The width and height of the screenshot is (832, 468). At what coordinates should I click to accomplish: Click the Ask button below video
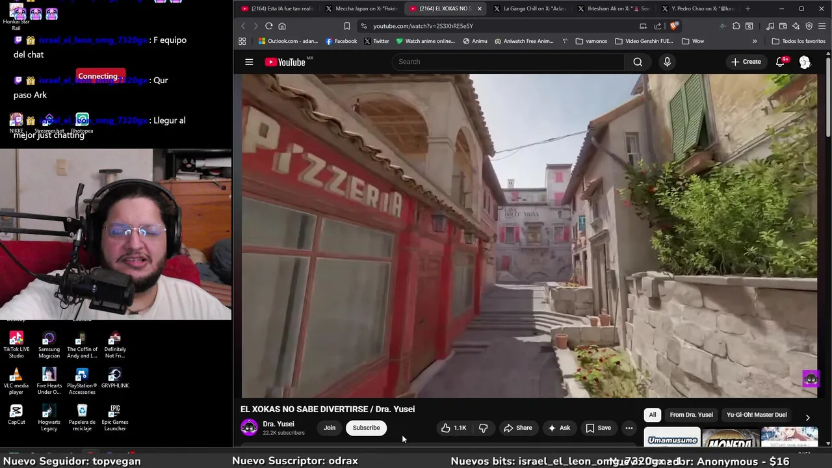pyautogui.click(x=559, y=428)
